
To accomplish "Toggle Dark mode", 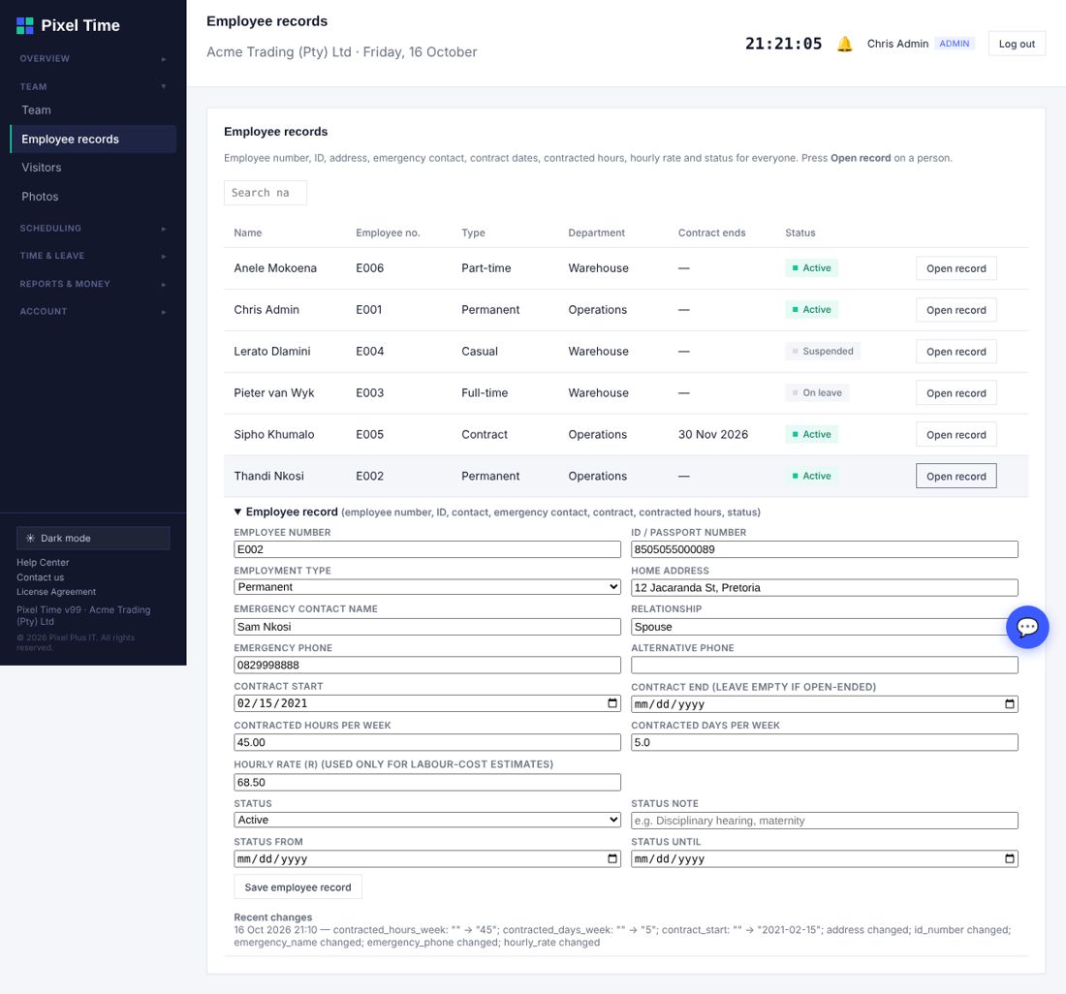I will tap(93, 538).
